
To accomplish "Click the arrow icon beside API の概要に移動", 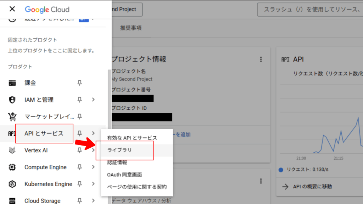I will pyautogui.click(x=285, y=187).
